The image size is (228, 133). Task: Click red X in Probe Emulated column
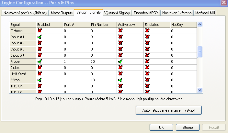click(x=147, y=61)
